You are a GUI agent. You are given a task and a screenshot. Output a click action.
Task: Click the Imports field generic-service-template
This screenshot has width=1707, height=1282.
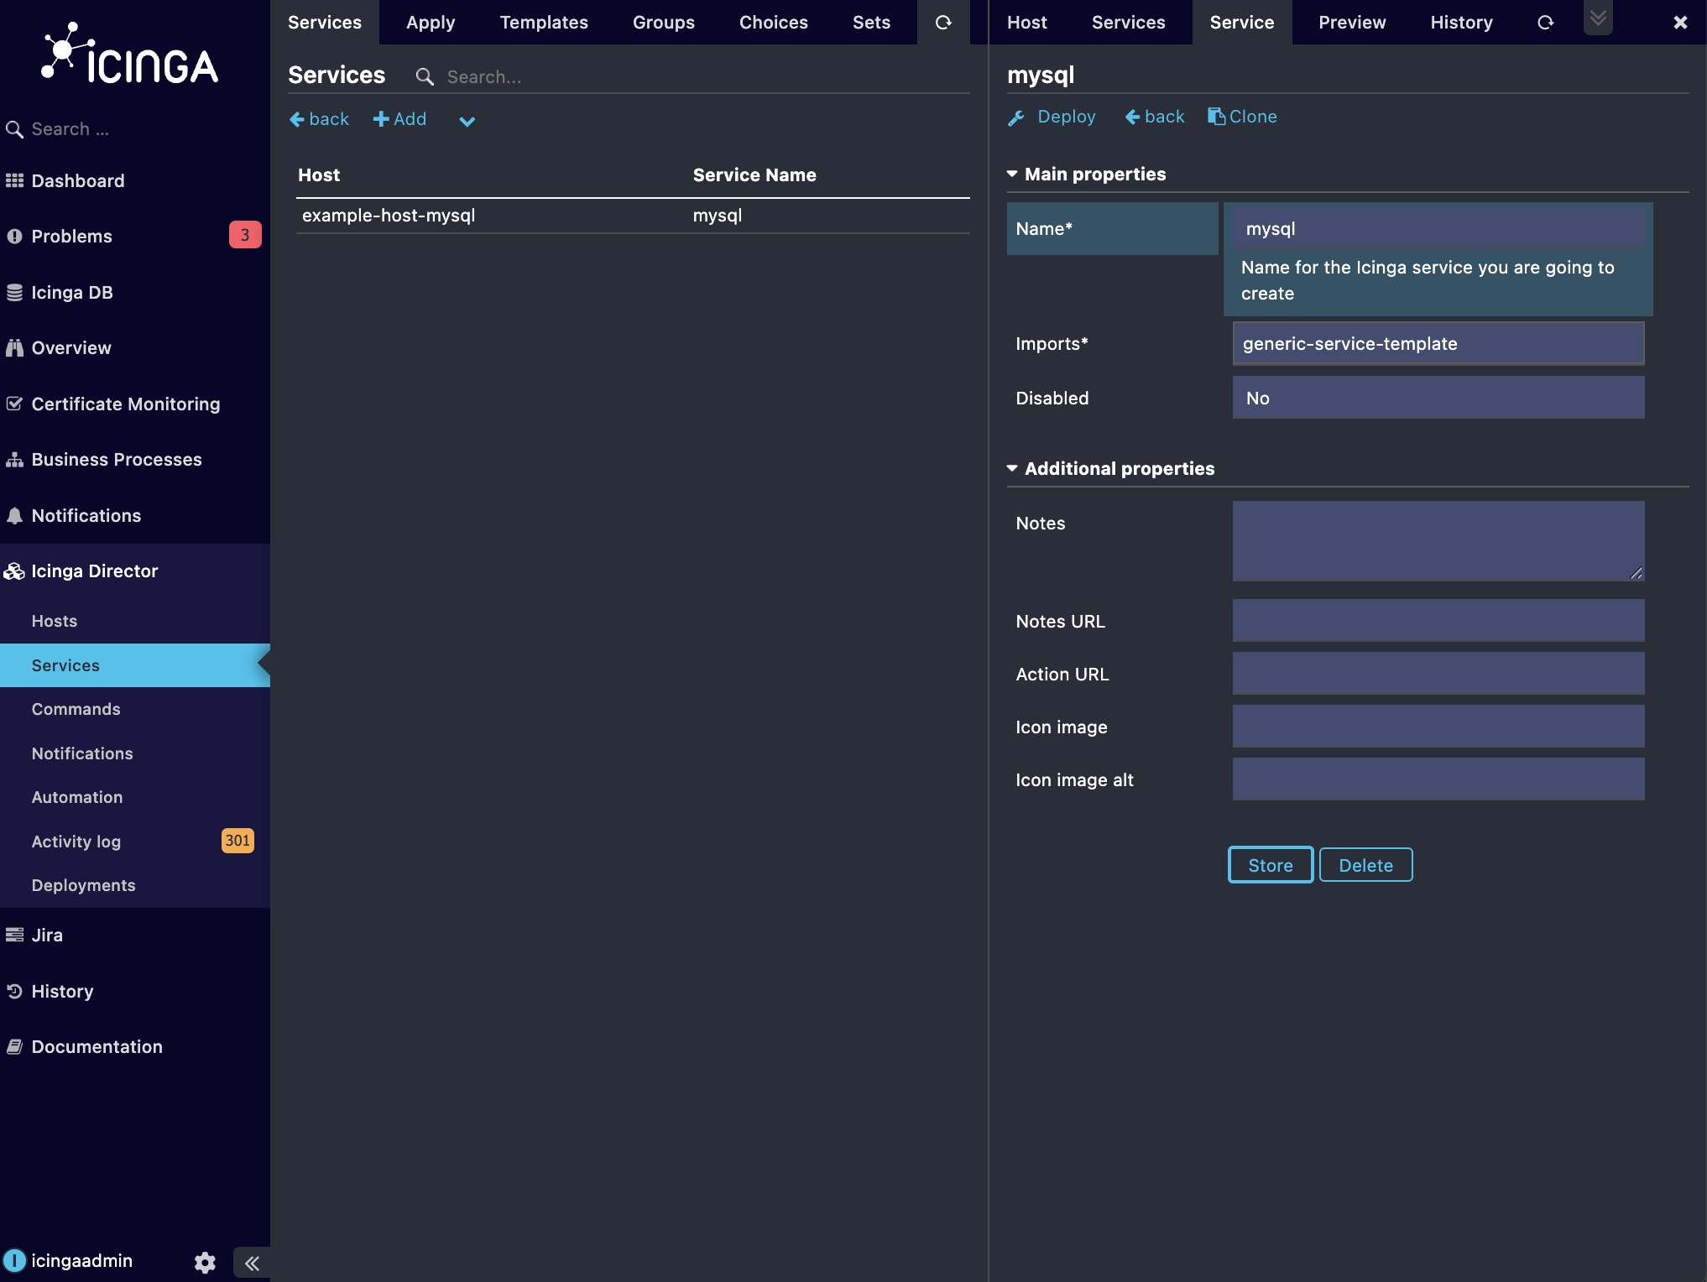pyautogui.click(x=1438, y=344)
